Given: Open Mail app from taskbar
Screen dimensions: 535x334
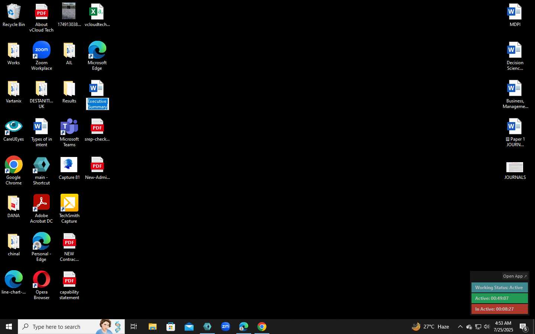Looking at the screenshot, I should (189, 327).
